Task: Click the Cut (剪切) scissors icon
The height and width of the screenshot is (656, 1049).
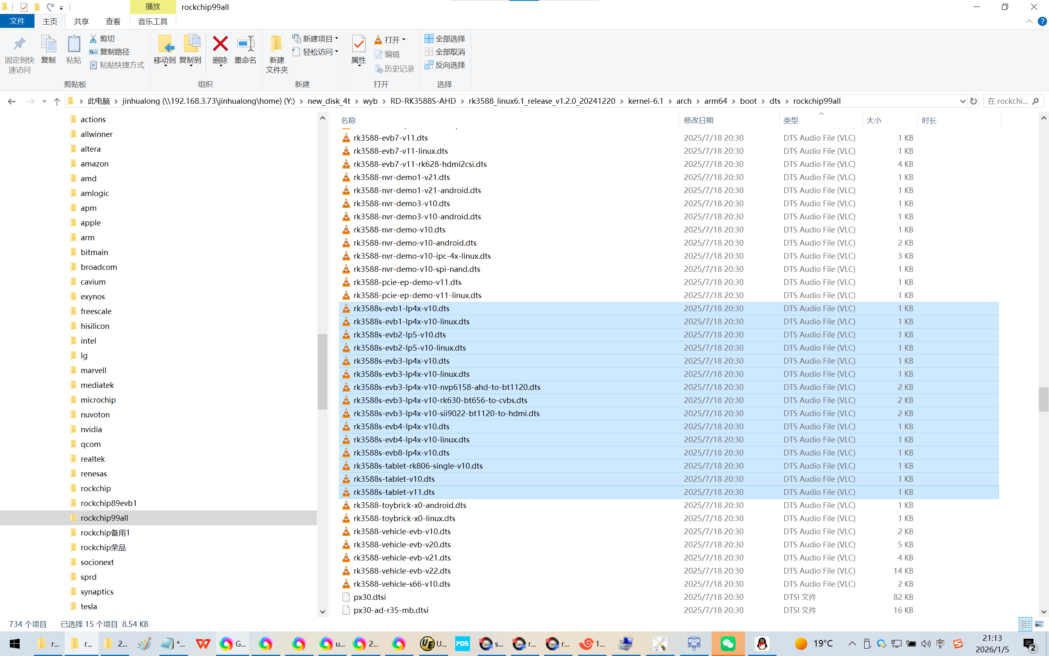Action: [x=93, y=39]
